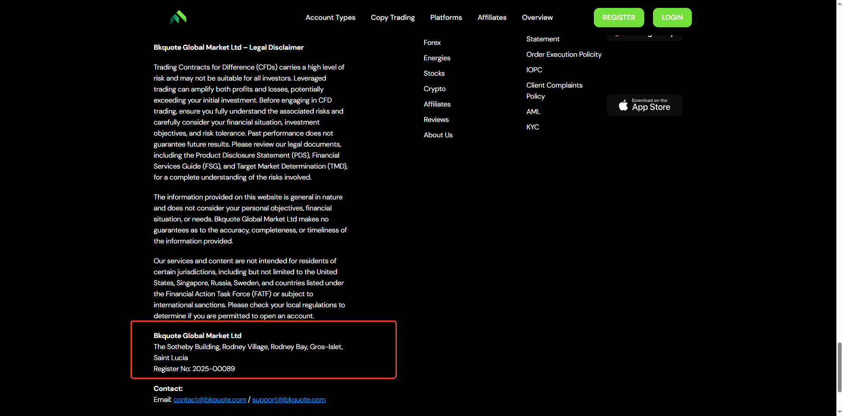Open the KYC policy link
This screenshot has width=843, height=416.
coord(533,127)
